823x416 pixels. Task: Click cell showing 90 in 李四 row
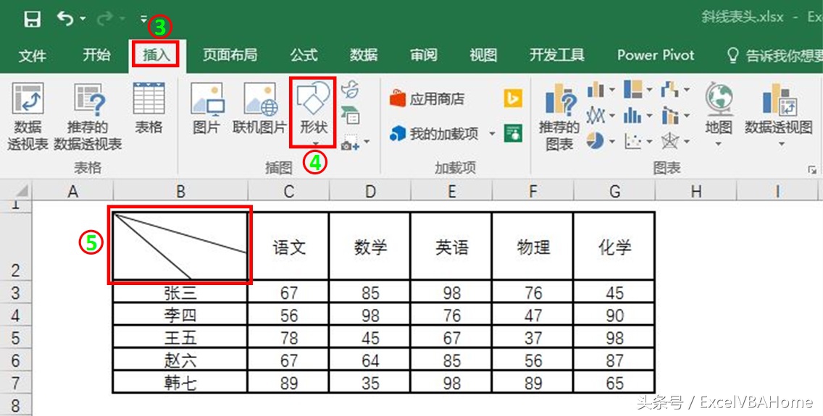pyautogui.click(x=614, y=315)
